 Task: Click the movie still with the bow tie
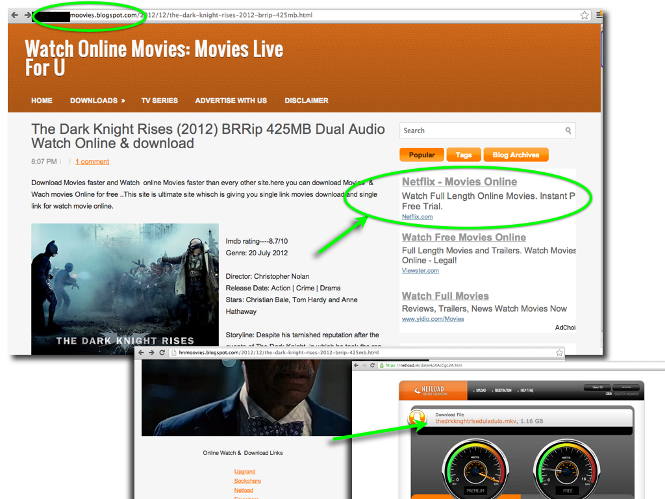point(246,398)
